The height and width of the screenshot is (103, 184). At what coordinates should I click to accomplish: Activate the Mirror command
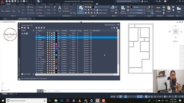(x=39, y=10)
